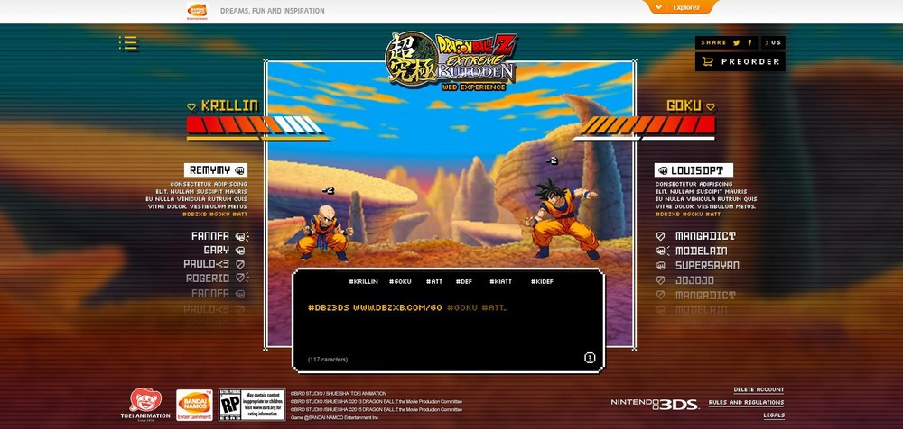Insert the #GOKU hashtag option
This screenshot has width=903, height=429.
(400, 282)
